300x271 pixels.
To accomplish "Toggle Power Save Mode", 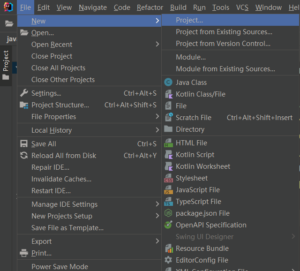I will click(x=60, y=266).
